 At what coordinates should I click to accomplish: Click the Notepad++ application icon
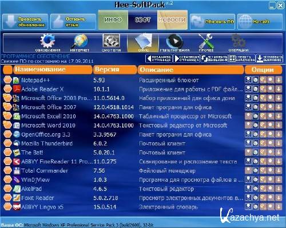tap(17, 80)
